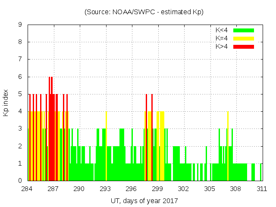Click the yellow K=4 legend swatch
276x207 pixels.
244,38
